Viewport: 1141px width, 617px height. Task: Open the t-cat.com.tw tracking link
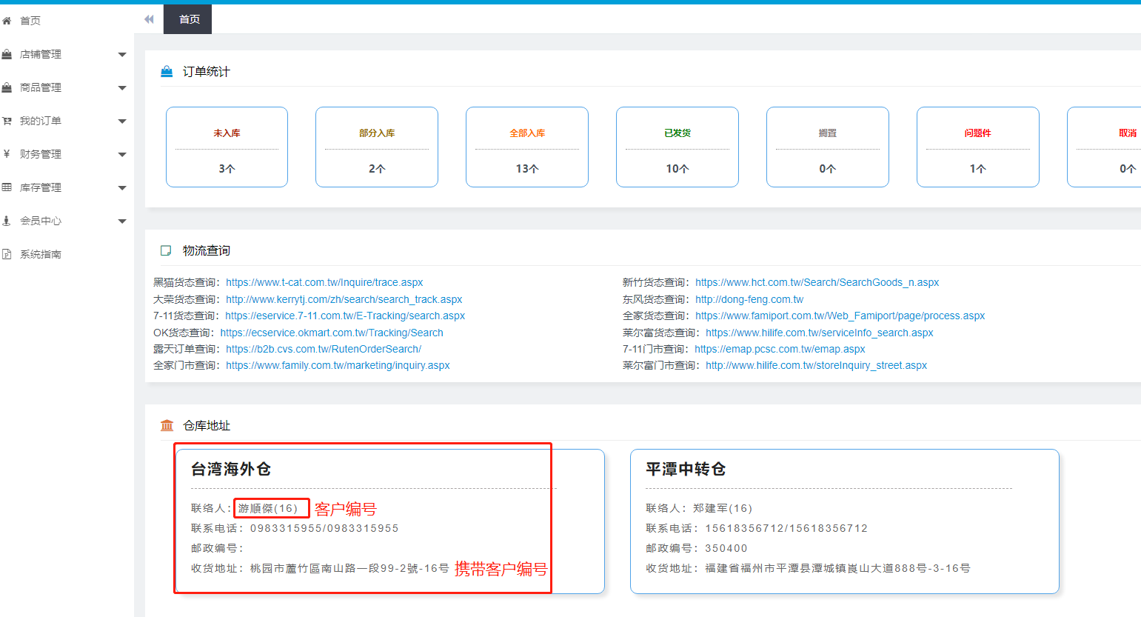click(x=324, y=282)
